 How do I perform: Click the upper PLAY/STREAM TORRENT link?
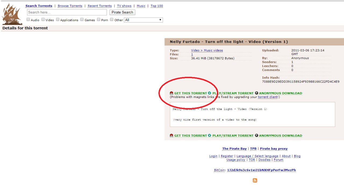click(233, 93)
